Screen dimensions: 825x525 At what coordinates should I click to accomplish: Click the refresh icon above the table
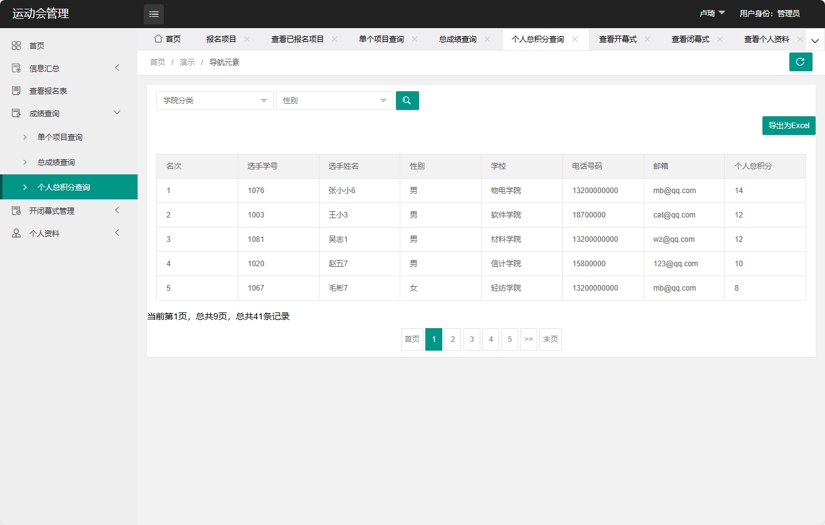(801, 62)
